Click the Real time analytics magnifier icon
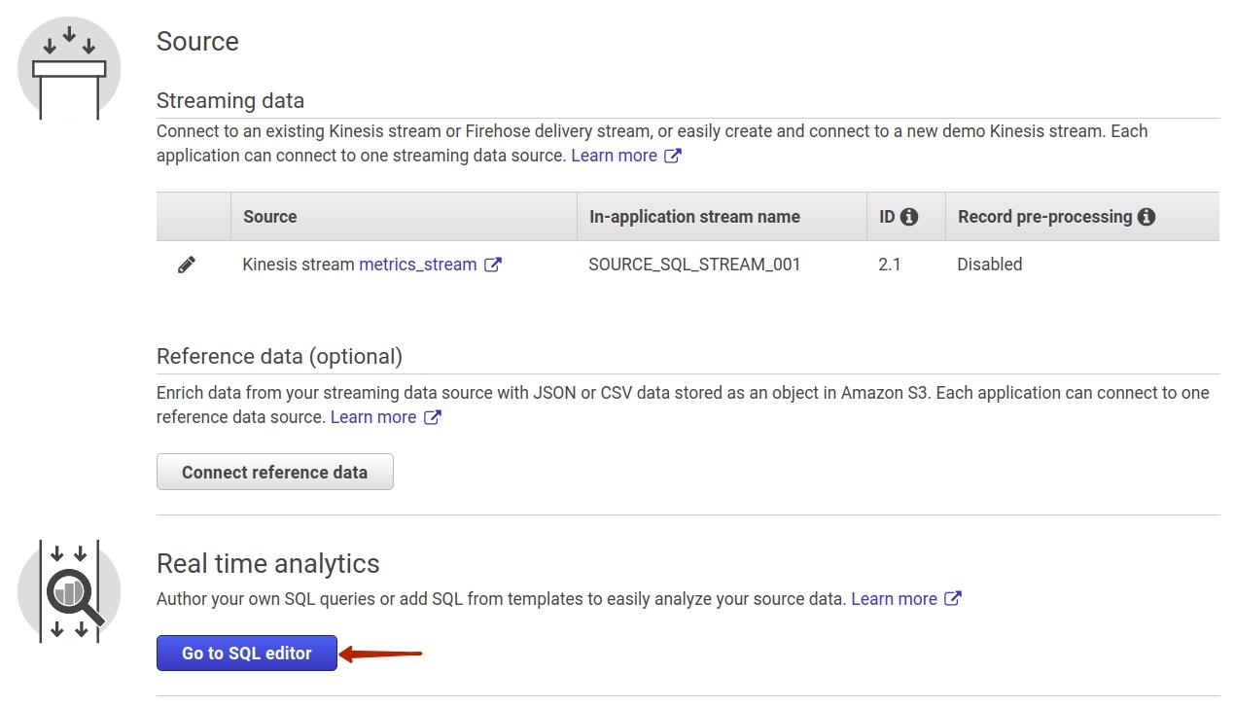 click(69, 591)
